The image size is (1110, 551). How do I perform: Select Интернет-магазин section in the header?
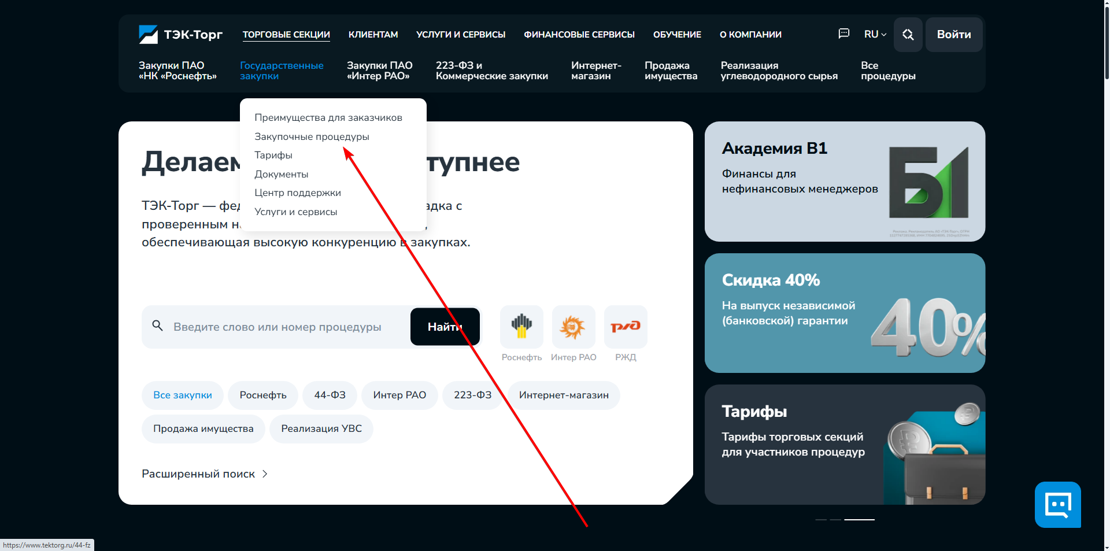tap(596, 71)
